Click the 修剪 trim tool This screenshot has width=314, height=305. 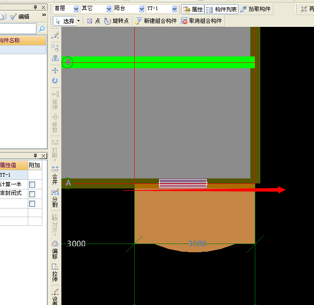pos(55,123)
